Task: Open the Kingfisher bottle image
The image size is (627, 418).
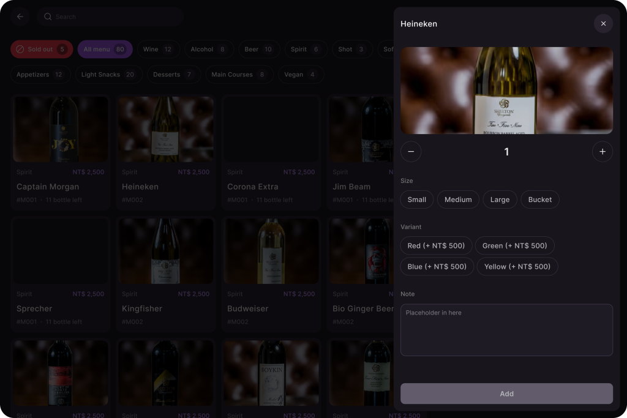Action: click(166, 251)
